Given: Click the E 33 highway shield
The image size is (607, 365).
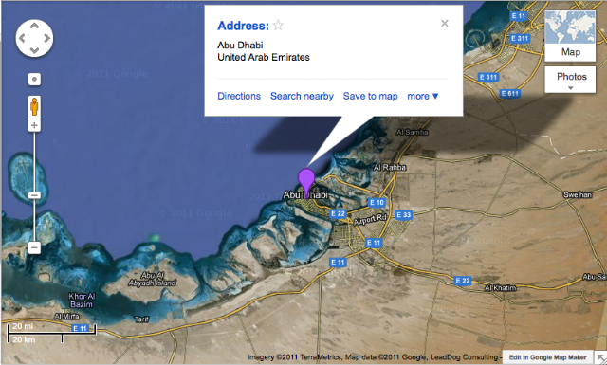Looking at the screenshot, I should 403,215.
